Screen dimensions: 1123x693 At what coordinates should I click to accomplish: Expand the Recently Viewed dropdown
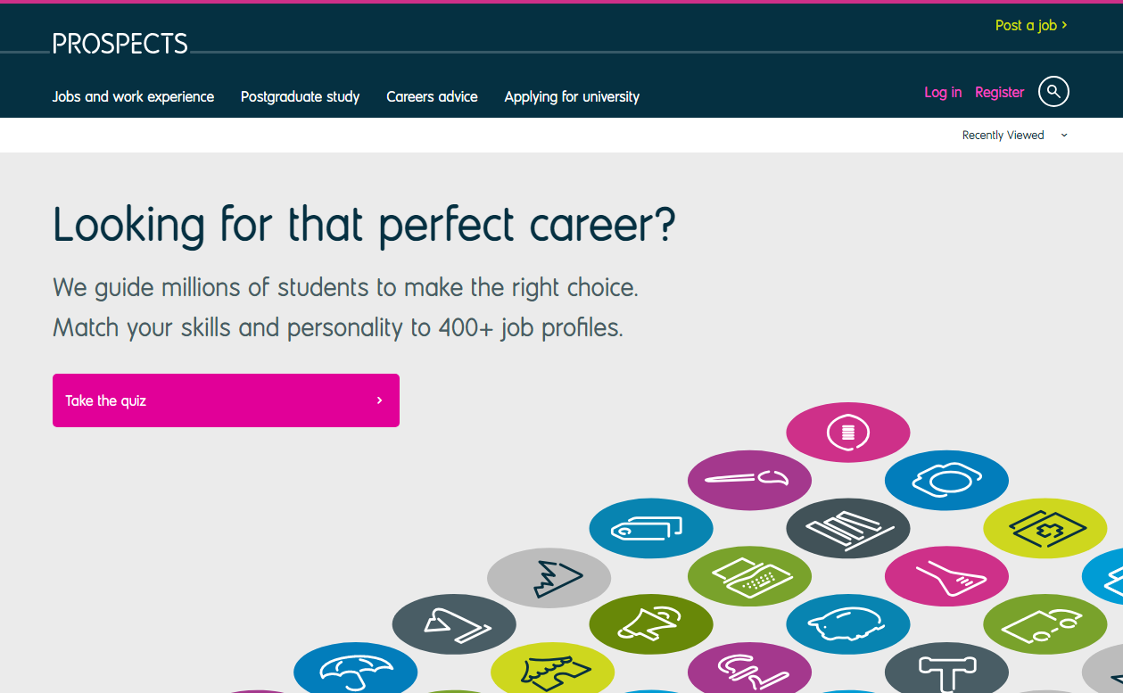tap(1014, 136)
